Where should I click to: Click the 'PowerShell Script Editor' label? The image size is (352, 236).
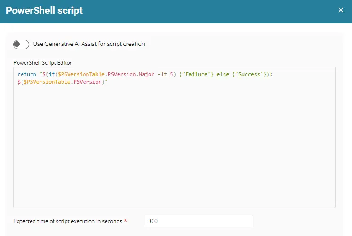click(x=43, y=63)
